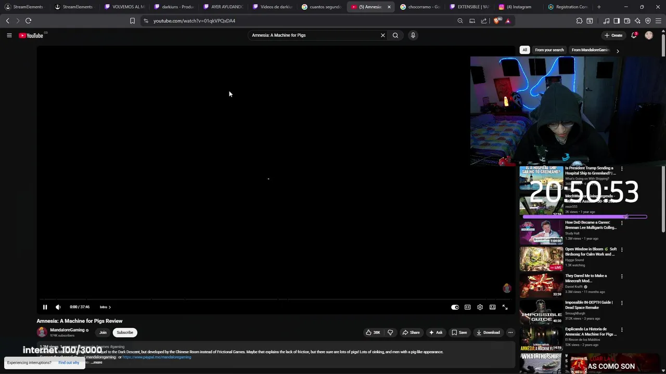Open the paypal.me/mandaloregaming link
Screen dimensions: 666x374
[x=157, y=357]
